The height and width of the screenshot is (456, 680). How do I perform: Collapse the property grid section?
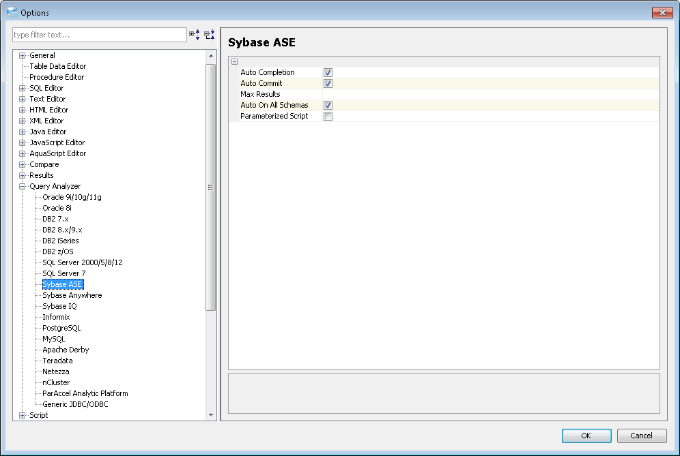tap(235, 61)
